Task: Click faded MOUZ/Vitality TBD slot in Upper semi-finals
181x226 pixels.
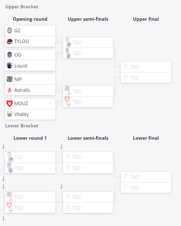Action: [88, 102]
